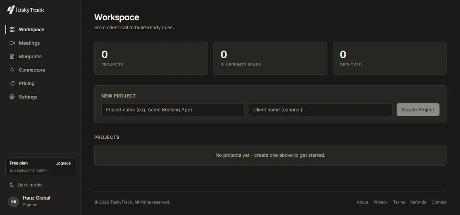
Task: Navigate to Connectors
Action: 40,70
